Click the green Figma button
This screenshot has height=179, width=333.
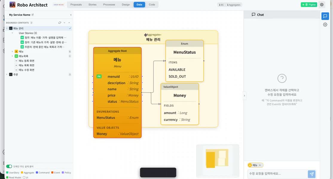click(x=309, y=5)
